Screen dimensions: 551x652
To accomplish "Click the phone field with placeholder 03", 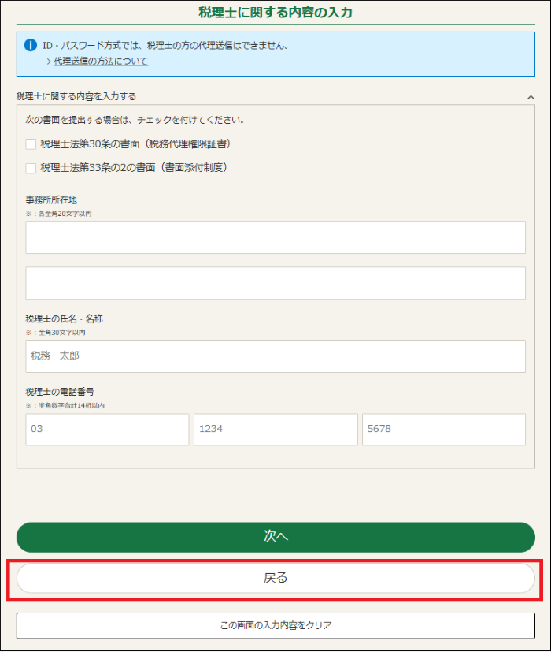I will click(107, 430).
